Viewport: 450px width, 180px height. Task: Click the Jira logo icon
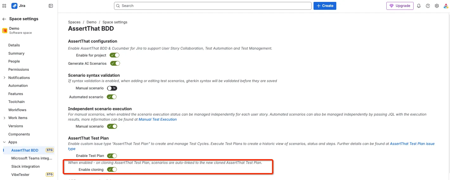(x=14, y=6)
